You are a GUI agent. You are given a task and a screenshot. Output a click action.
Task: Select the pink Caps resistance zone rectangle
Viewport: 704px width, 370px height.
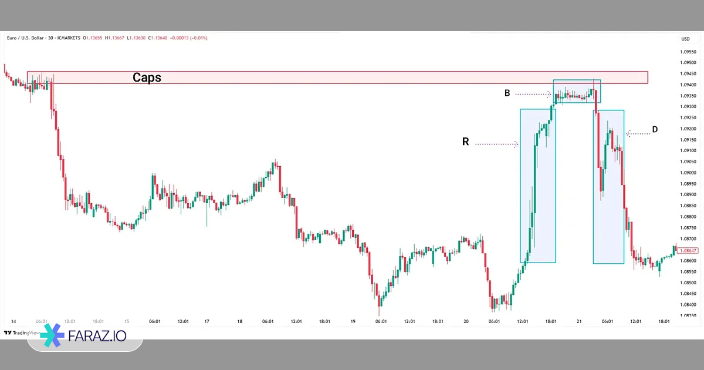(352, 78)
